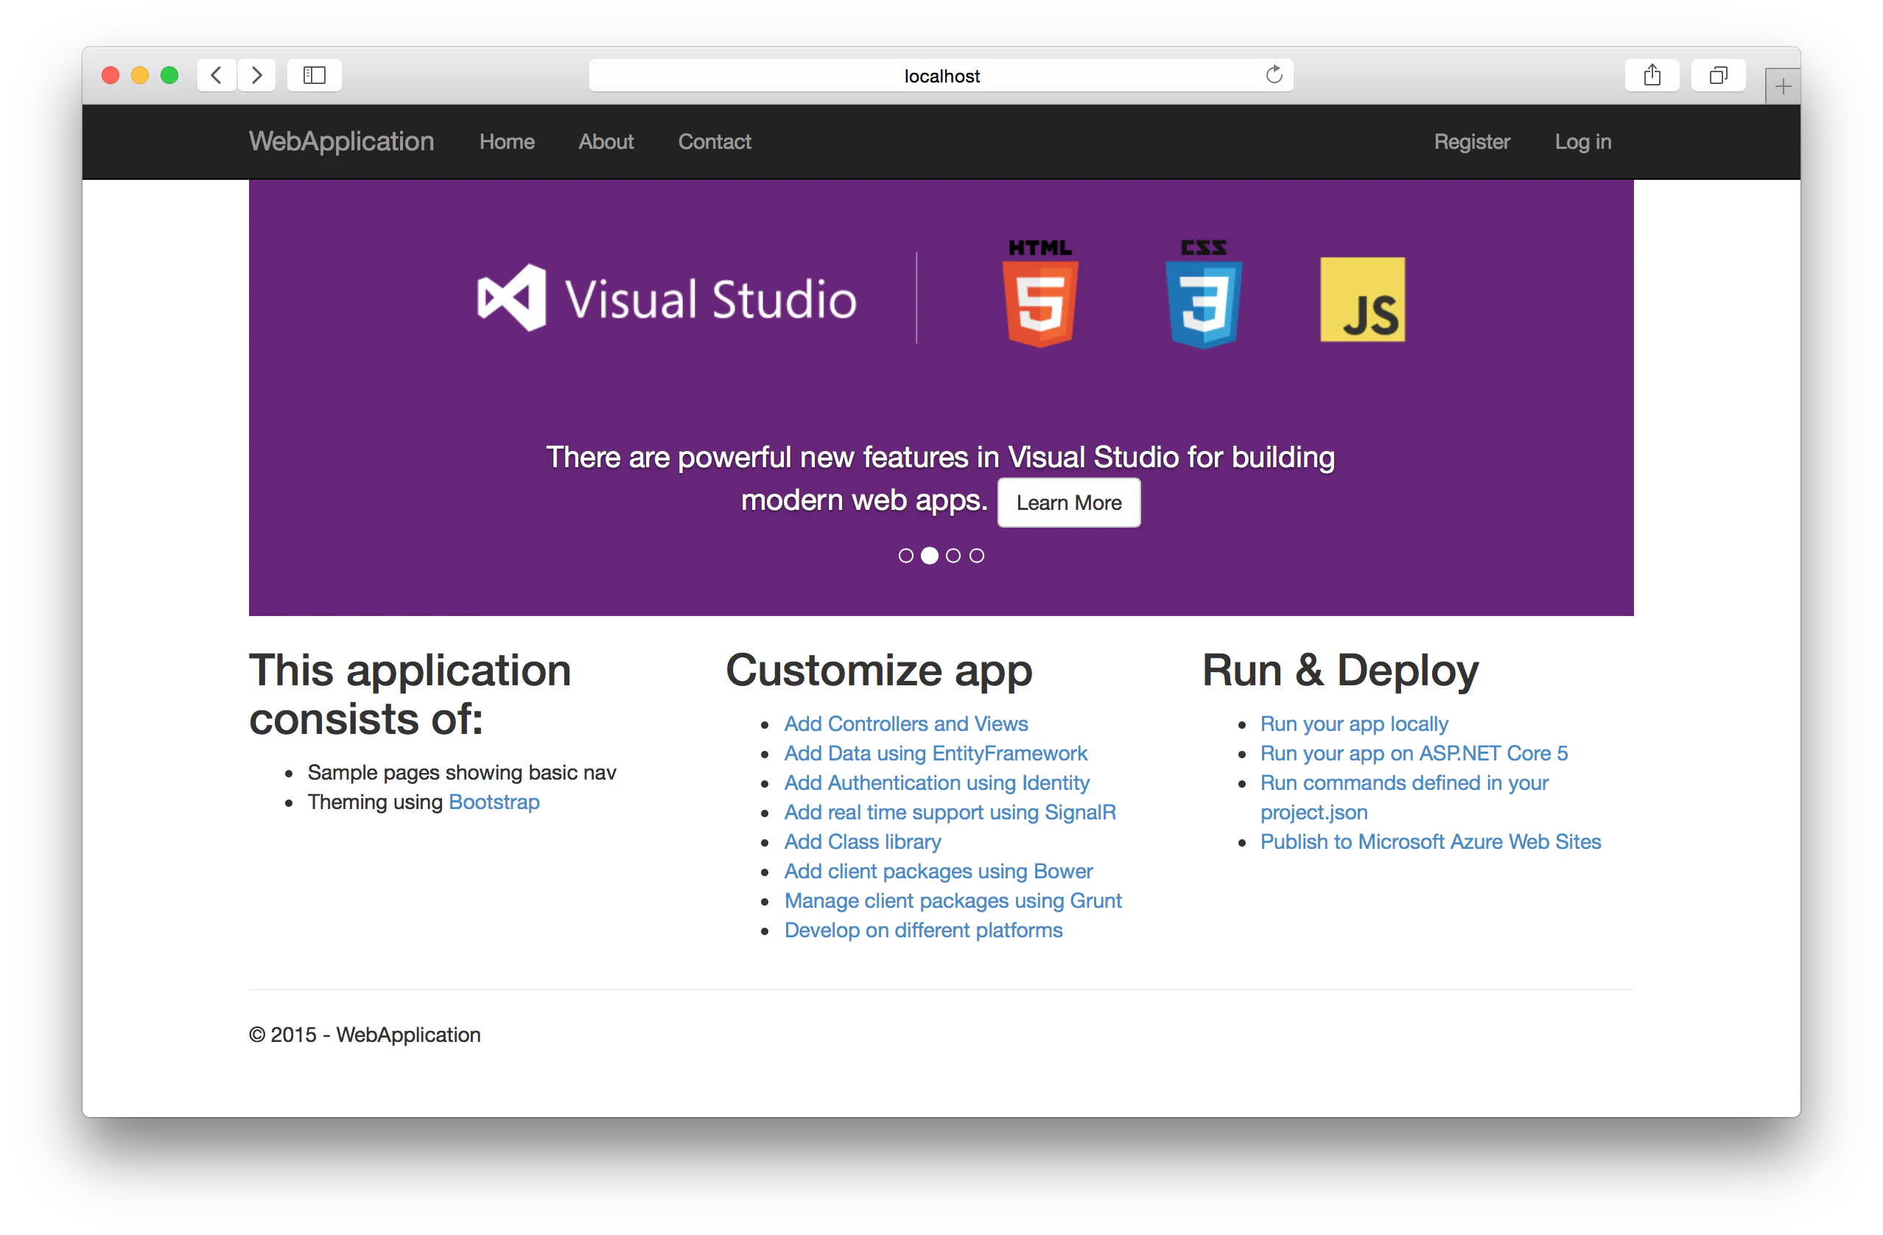The height and width of the screenshot is (1235, 1883).
Task: Open Add Data using EntityFramework link
Action: coord(936,752)
